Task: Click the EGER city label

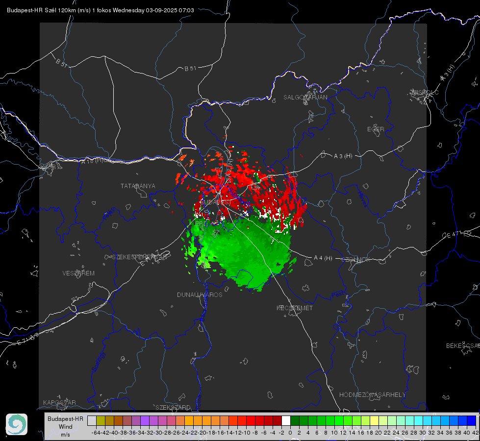Action: click(376, 129)
